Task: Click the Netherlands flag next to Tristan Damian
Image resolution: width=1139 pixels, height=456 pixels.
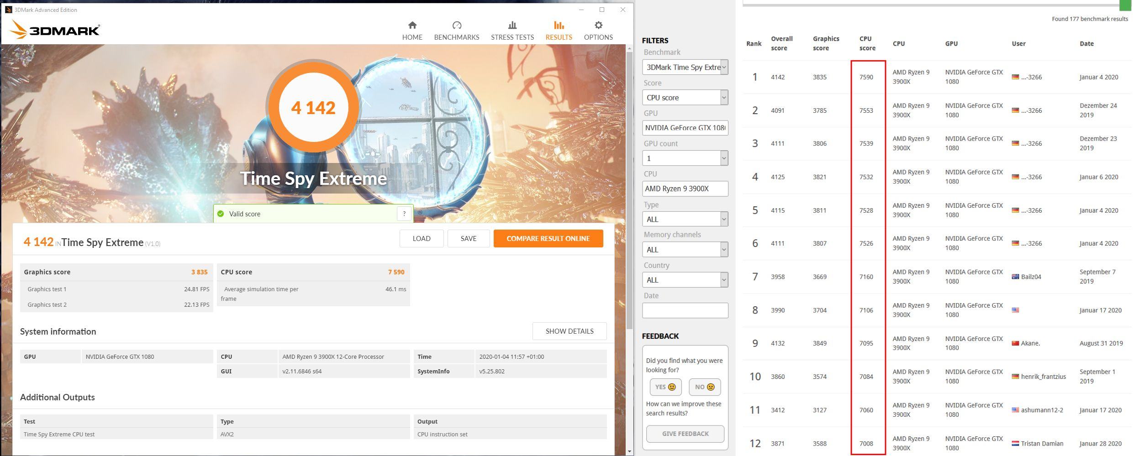Action: [1015, 443]
